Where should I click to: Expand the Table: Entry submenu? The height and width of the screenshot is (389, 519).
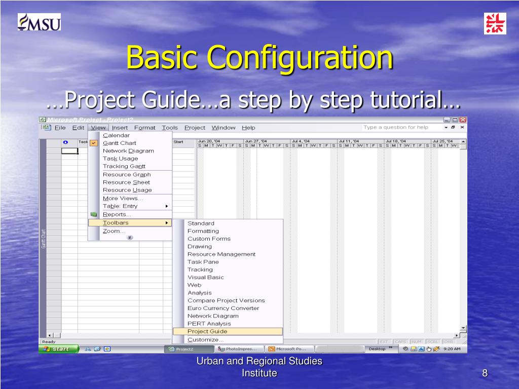[130, 206]
